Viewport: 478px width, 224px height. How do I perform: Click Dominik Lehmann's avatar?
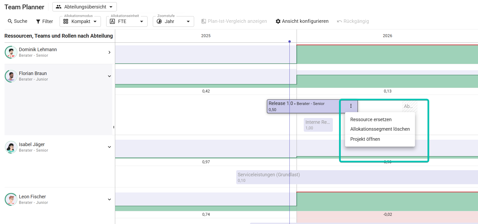point(11,52)
